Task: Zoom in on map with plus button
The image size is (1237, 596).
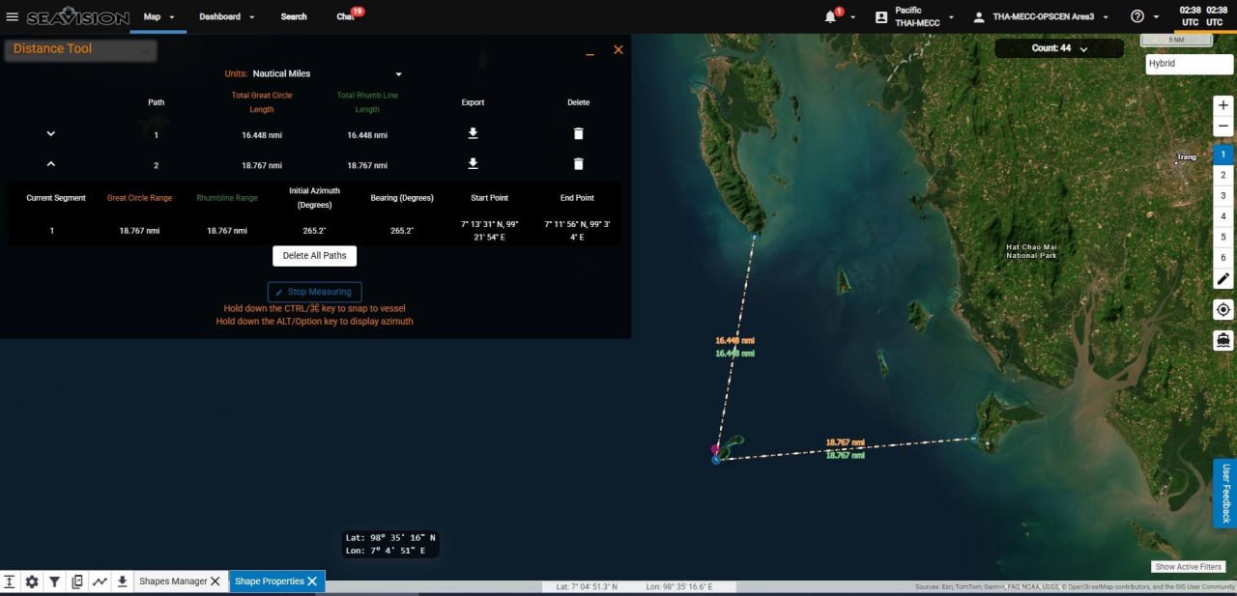Action: tap(1223, 105)
